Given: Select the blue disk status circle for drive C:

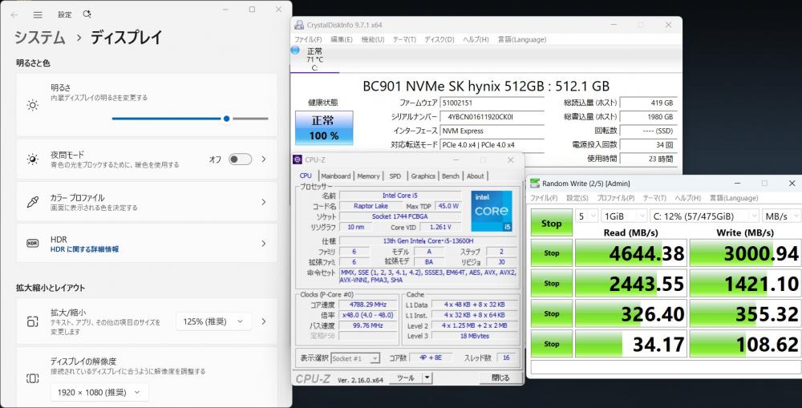Looking at the screenshot, I should pyautogui.click(x=294, y=51).
